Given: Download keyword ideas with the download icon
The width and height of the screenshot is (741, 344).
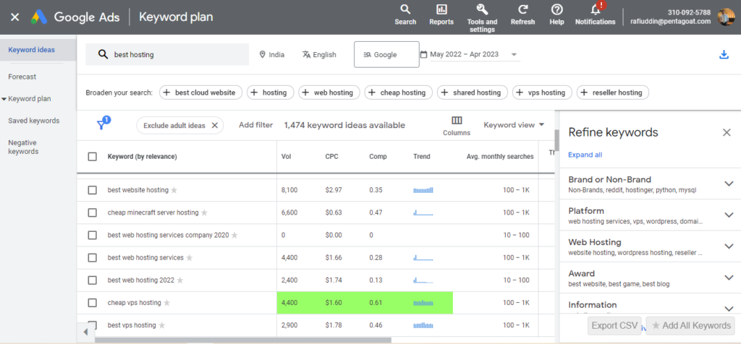Looking at the screenshot, I should click(724, 55).
